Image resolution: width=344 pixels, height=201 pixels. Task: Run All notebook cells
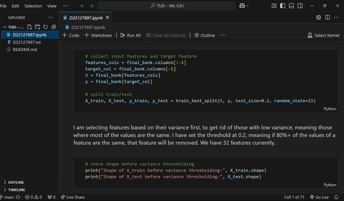131,35
